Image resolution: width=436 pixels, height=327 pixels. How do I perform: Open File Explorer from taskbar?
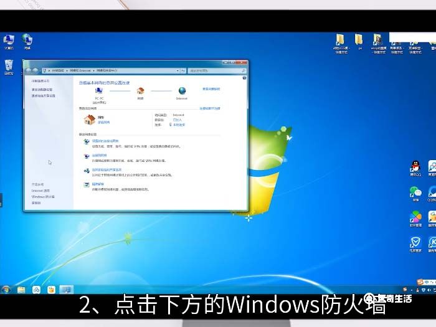point(21,290)
